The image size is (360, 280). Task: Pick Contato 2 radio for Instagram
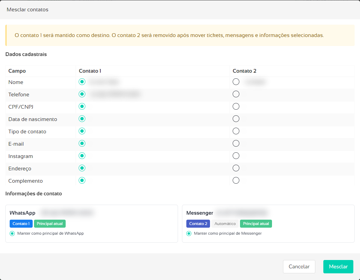(x=236, y=156)
